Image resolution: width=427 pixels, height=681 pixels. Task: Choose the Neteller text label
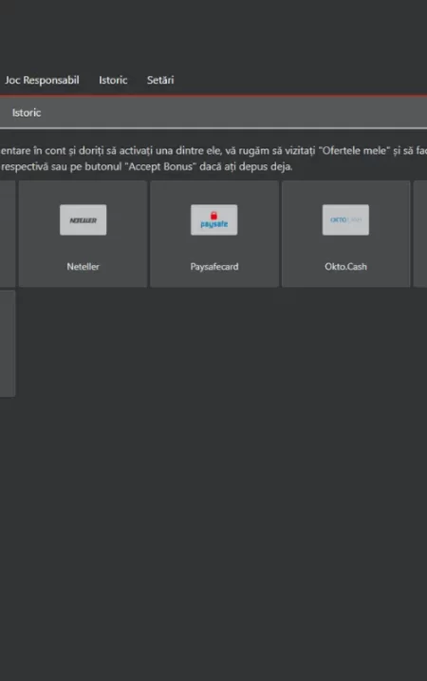pyautogui.click(x=83, y=267)
